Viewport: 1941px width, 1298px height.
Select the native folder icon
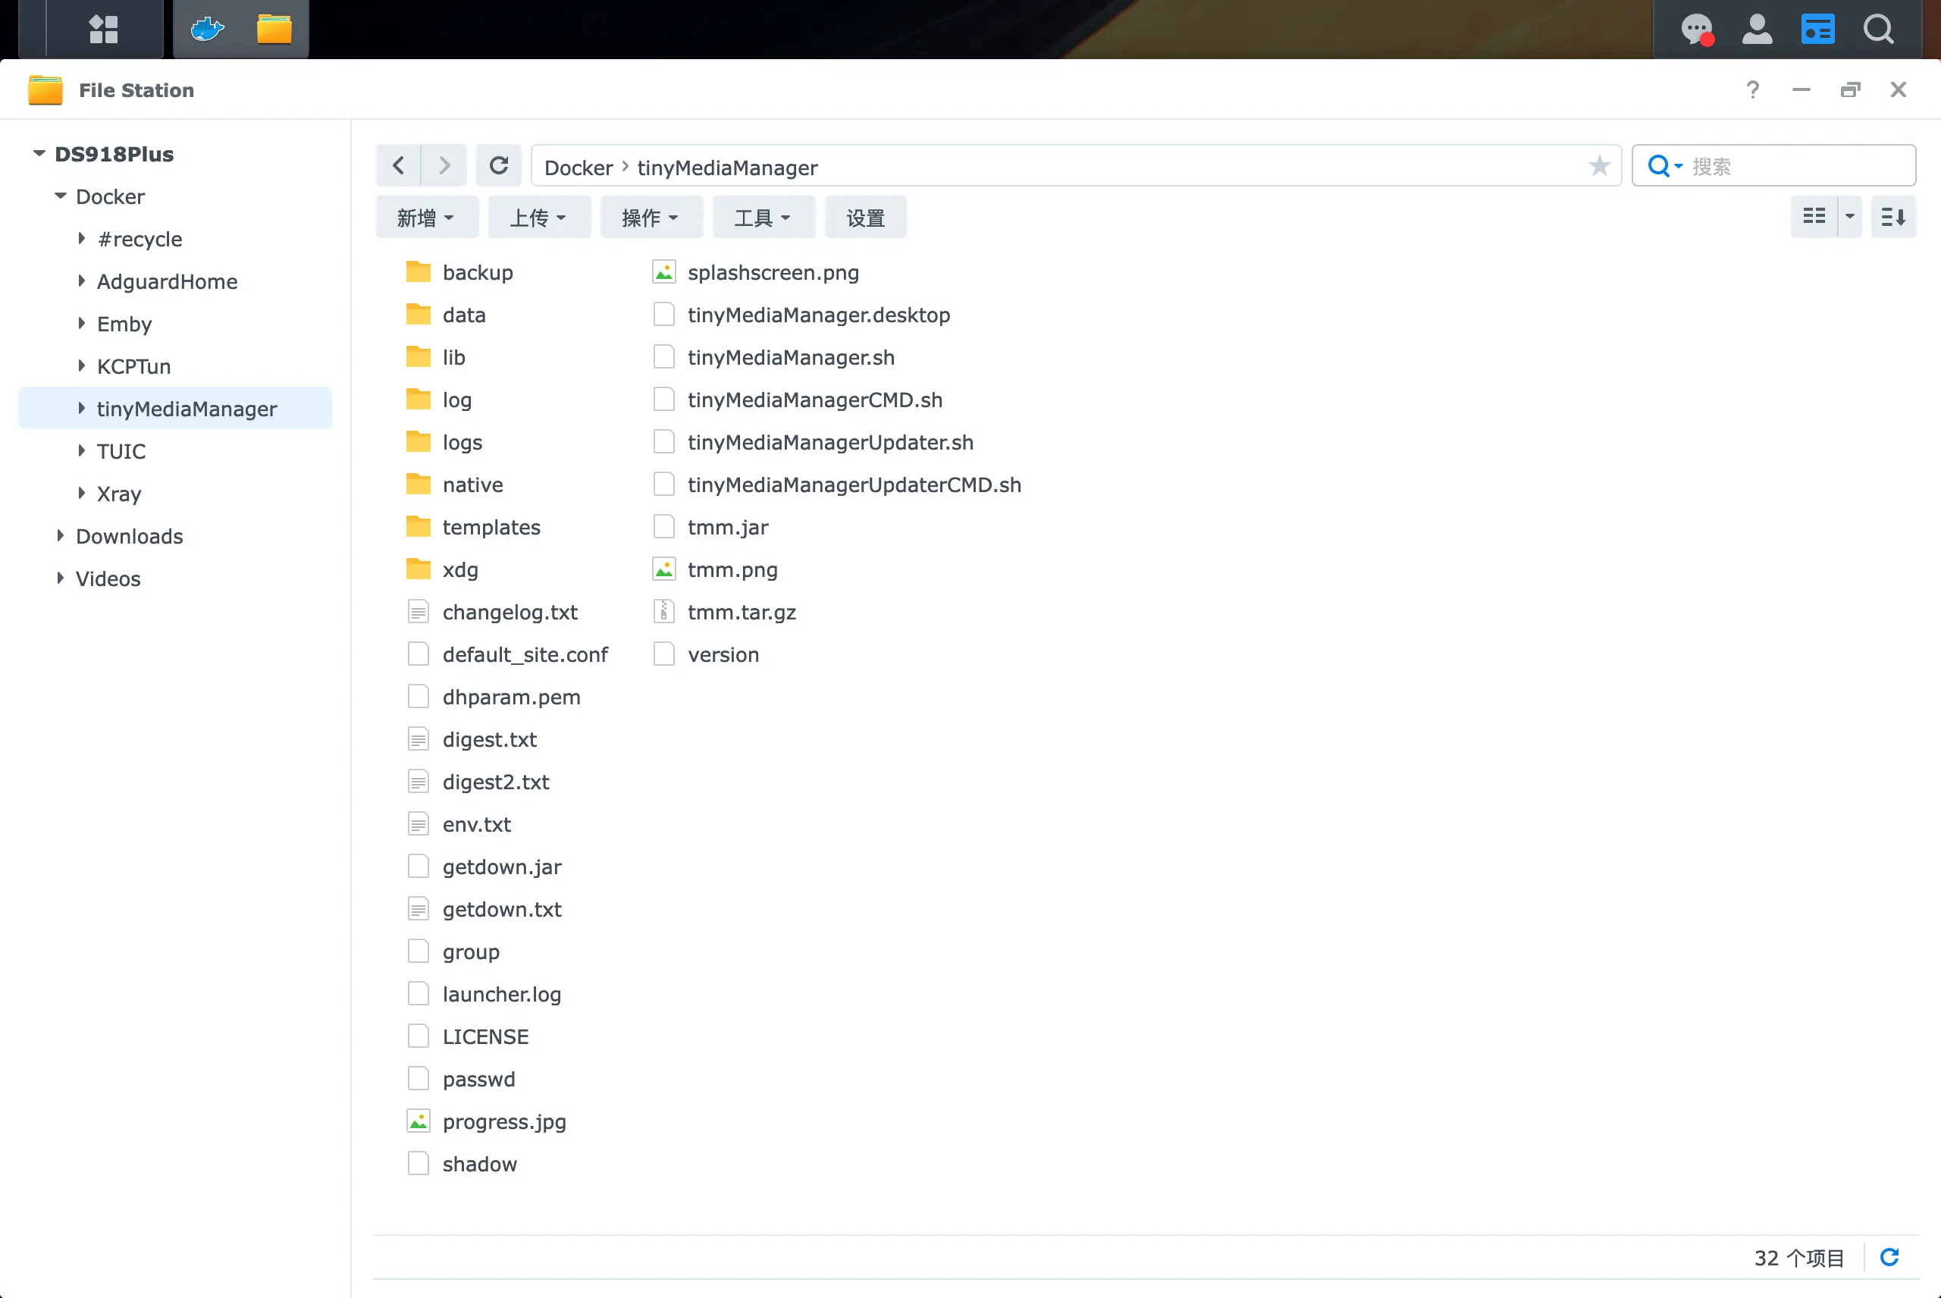tap(419, 485)
